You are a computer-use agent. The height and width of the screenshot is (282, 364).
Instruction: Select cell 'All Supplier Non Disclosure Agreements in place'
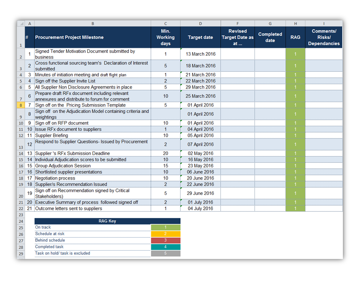(x=93, y=87)
